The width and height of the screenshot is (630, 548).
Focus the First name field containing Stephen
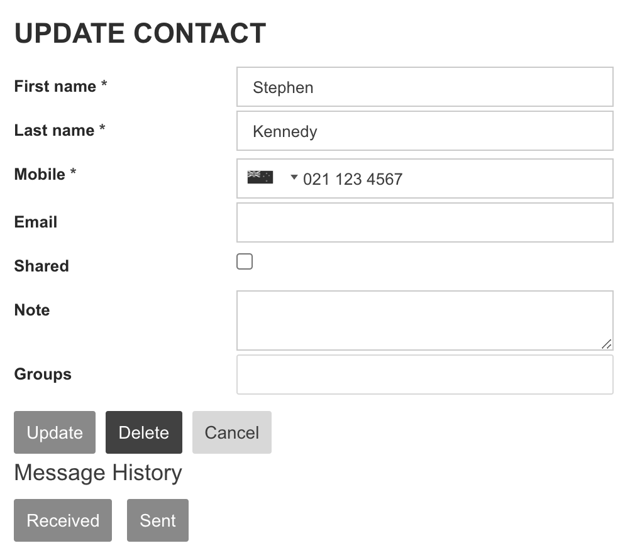pos(424,87)
